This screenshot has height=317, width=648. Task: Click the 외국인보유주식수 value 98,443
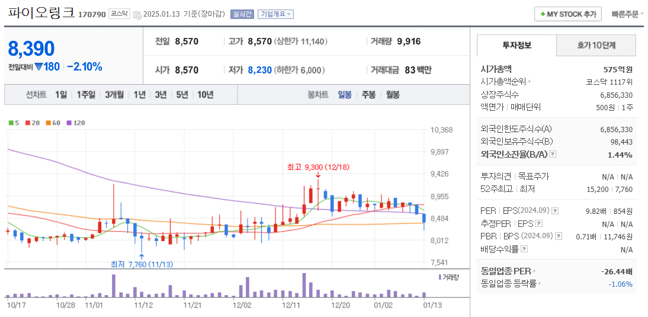[x=620, y=142]
